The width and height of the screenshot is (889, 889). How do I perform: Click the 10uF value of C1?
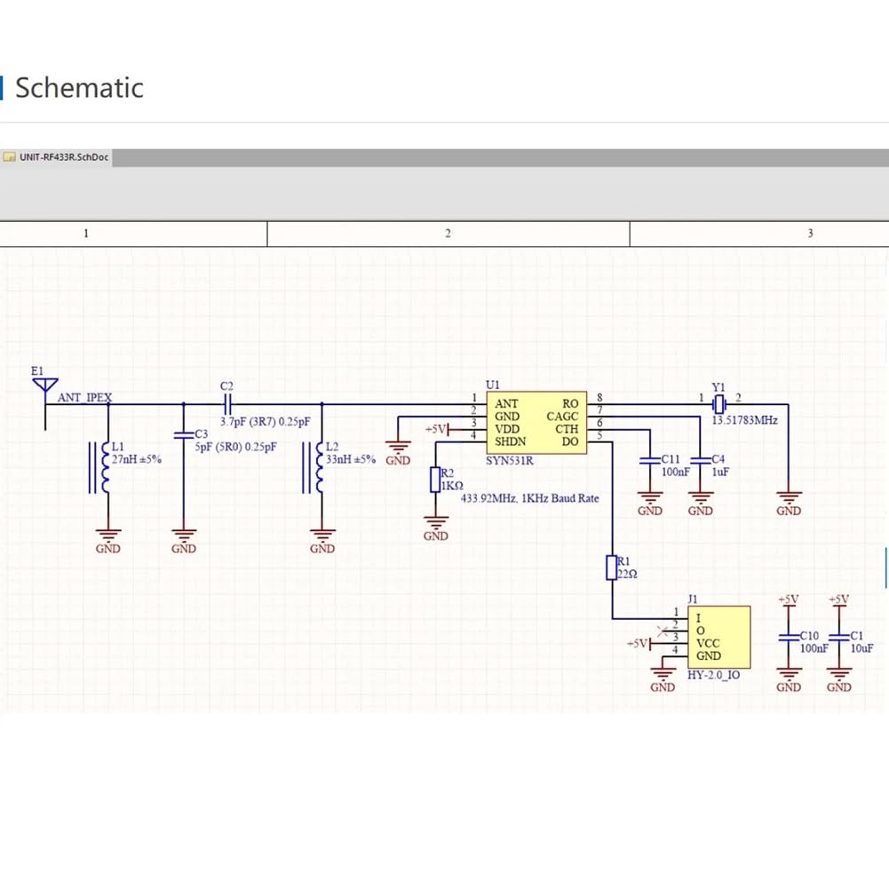click(861, 648)
